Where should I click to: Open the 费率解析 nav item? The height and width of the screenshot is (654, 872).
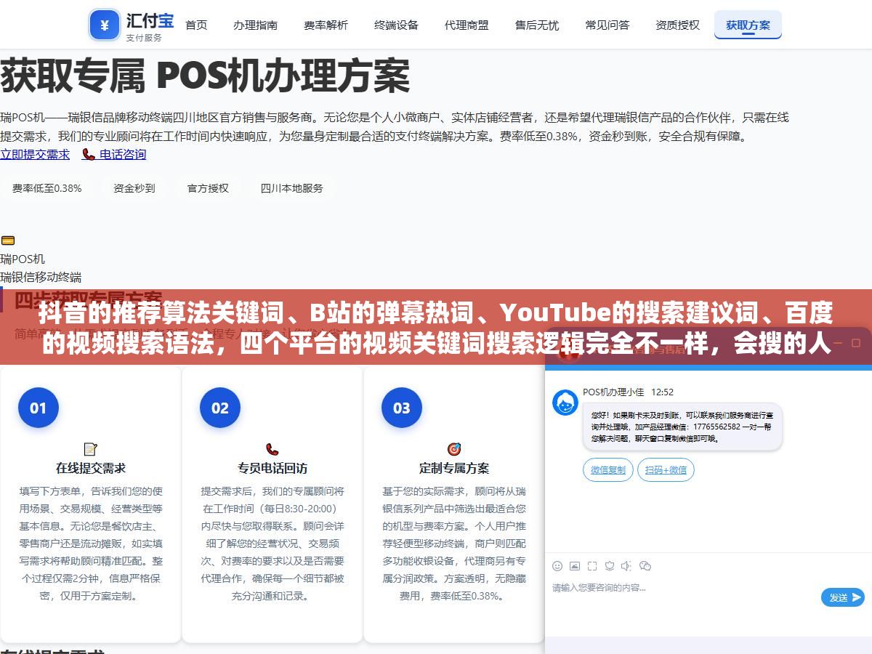[326, 25]
